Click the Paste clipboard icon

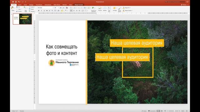click(x=13, y=8)
